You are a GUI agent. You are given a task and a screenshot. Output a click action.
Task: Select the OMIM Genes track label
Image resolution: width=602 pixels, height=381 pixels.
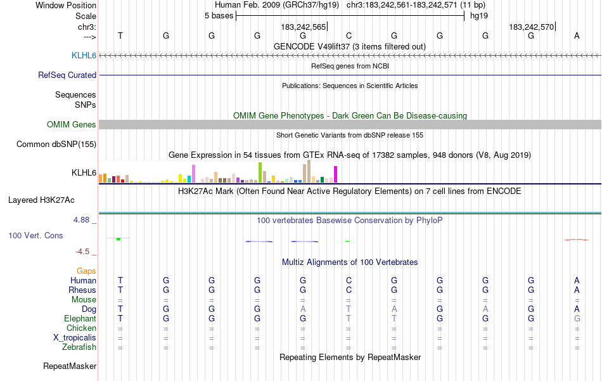[x=72, y=124]
